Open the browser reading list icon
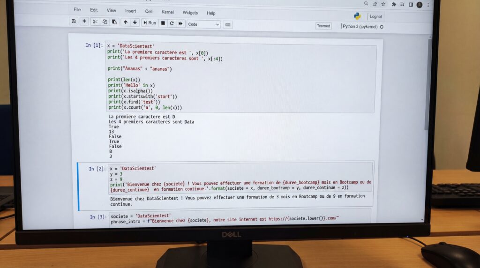The width and height of the screenshot is (480, 268). [x=402, y=4]
